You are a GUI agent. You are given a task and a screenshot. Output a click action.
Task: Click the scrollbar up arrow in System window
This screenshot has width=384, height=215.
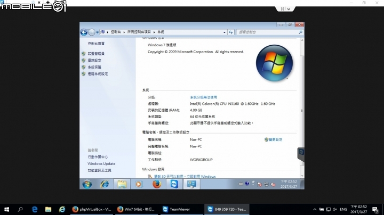[302, 40]
